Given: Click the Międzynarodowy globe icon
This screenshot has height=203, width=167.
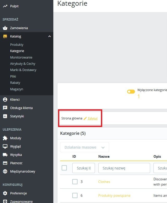Looking at the screenshot, I should [x=5, y=171].
